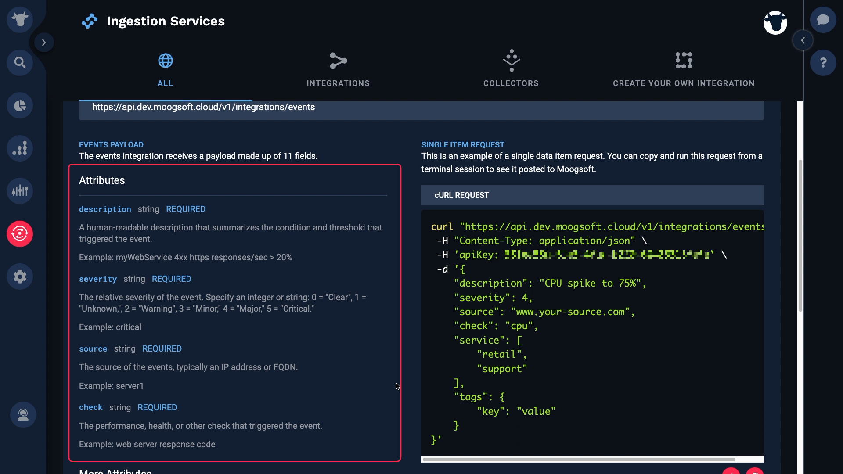Click the page vertical scrollbar thumb
The image size is (843, 474).
pyautogui.click(x=800, y=236)
